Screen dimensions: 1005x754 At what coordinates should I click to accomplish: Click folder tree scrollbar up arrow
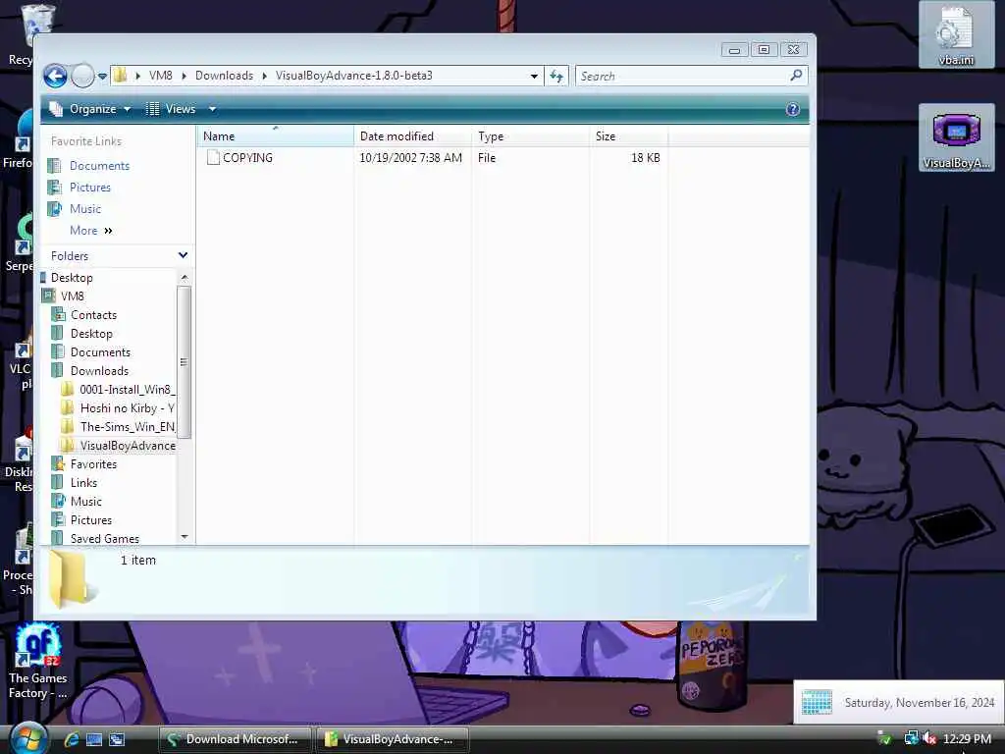pyautogui.click(x=184, y=278)
